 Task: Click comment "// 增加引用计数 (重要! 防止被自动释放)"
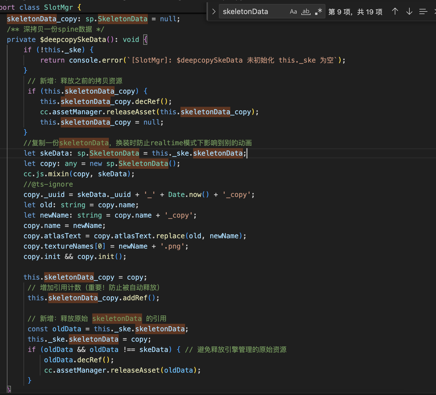point(94,288)
